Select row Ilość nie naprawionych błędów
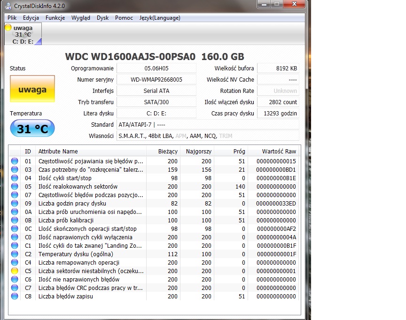406x320 pixels. pos(154,280)
